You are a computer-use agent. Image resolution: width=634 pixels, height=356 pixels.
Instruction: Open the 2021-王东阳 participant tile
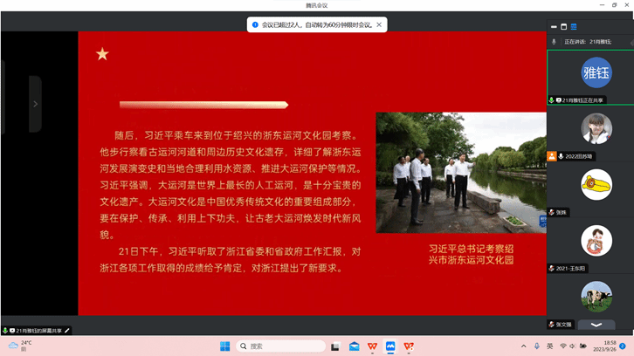coord(597,240)
